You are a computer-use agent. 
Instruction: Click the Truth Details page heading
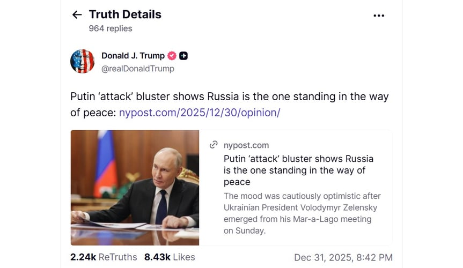point(125,14)
